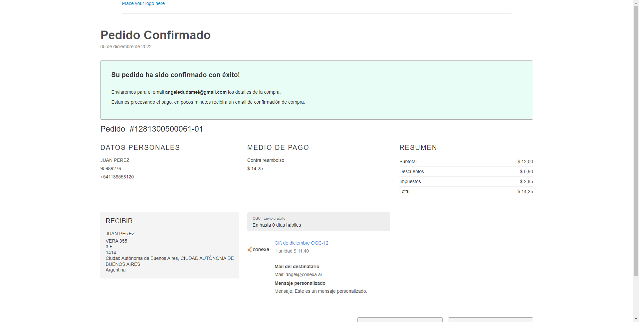Open the Gift de diciembre OGC-12 product link

coord(301,243)
